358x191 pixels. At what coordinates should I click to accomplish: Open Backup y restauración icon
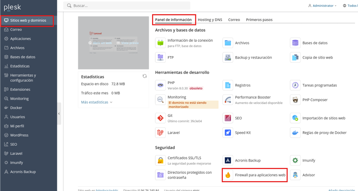click(x=228, y=57)
